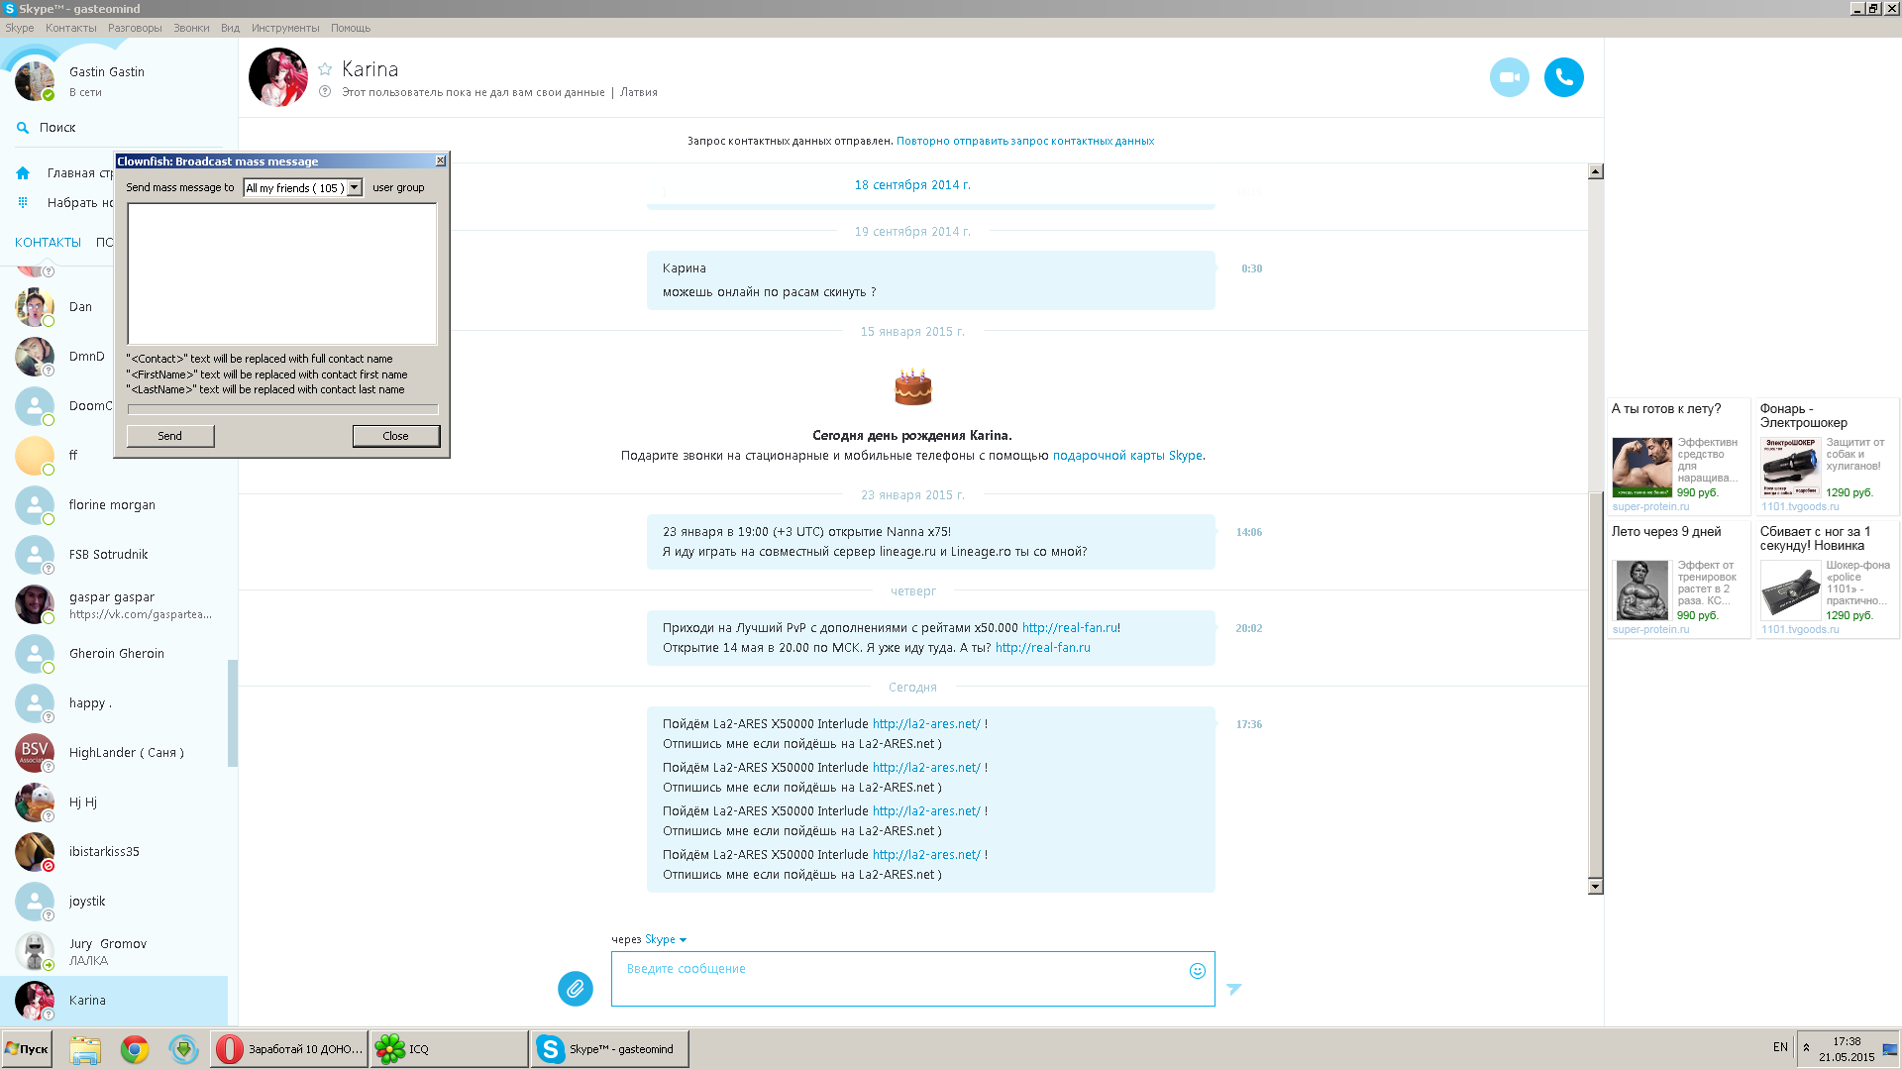1902x1070 pixels.
Task: Open the Инструменты menu
Action: (x=284, y=28)
